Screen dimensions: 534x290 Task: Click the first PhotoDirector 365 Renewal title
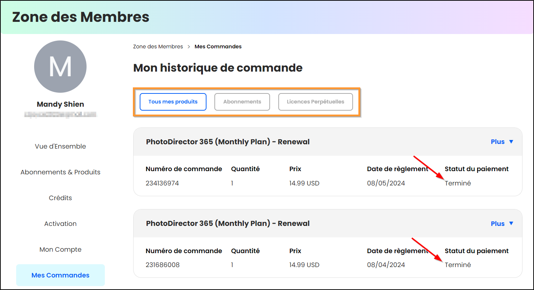point(228,142)
